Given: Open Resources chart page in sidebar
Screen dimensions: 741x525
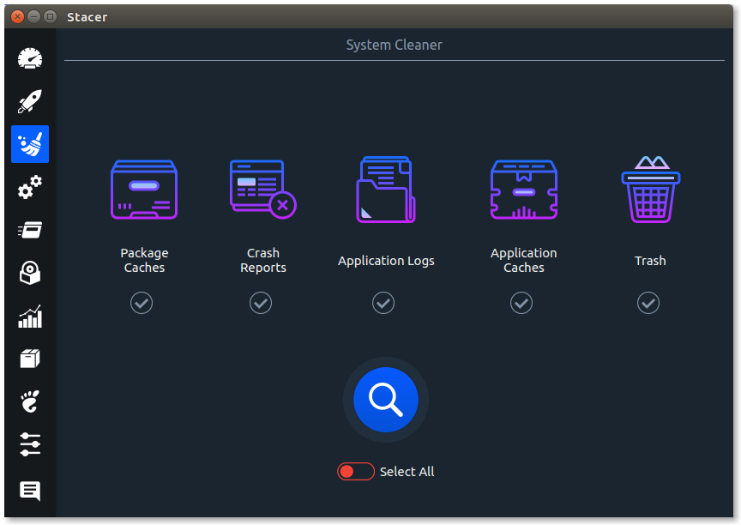Looking at the screenshot, I should [x=30, y=317].
